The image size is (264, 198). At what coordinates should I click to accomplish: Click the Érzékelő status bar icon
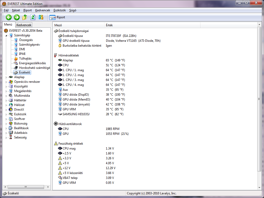5,193
